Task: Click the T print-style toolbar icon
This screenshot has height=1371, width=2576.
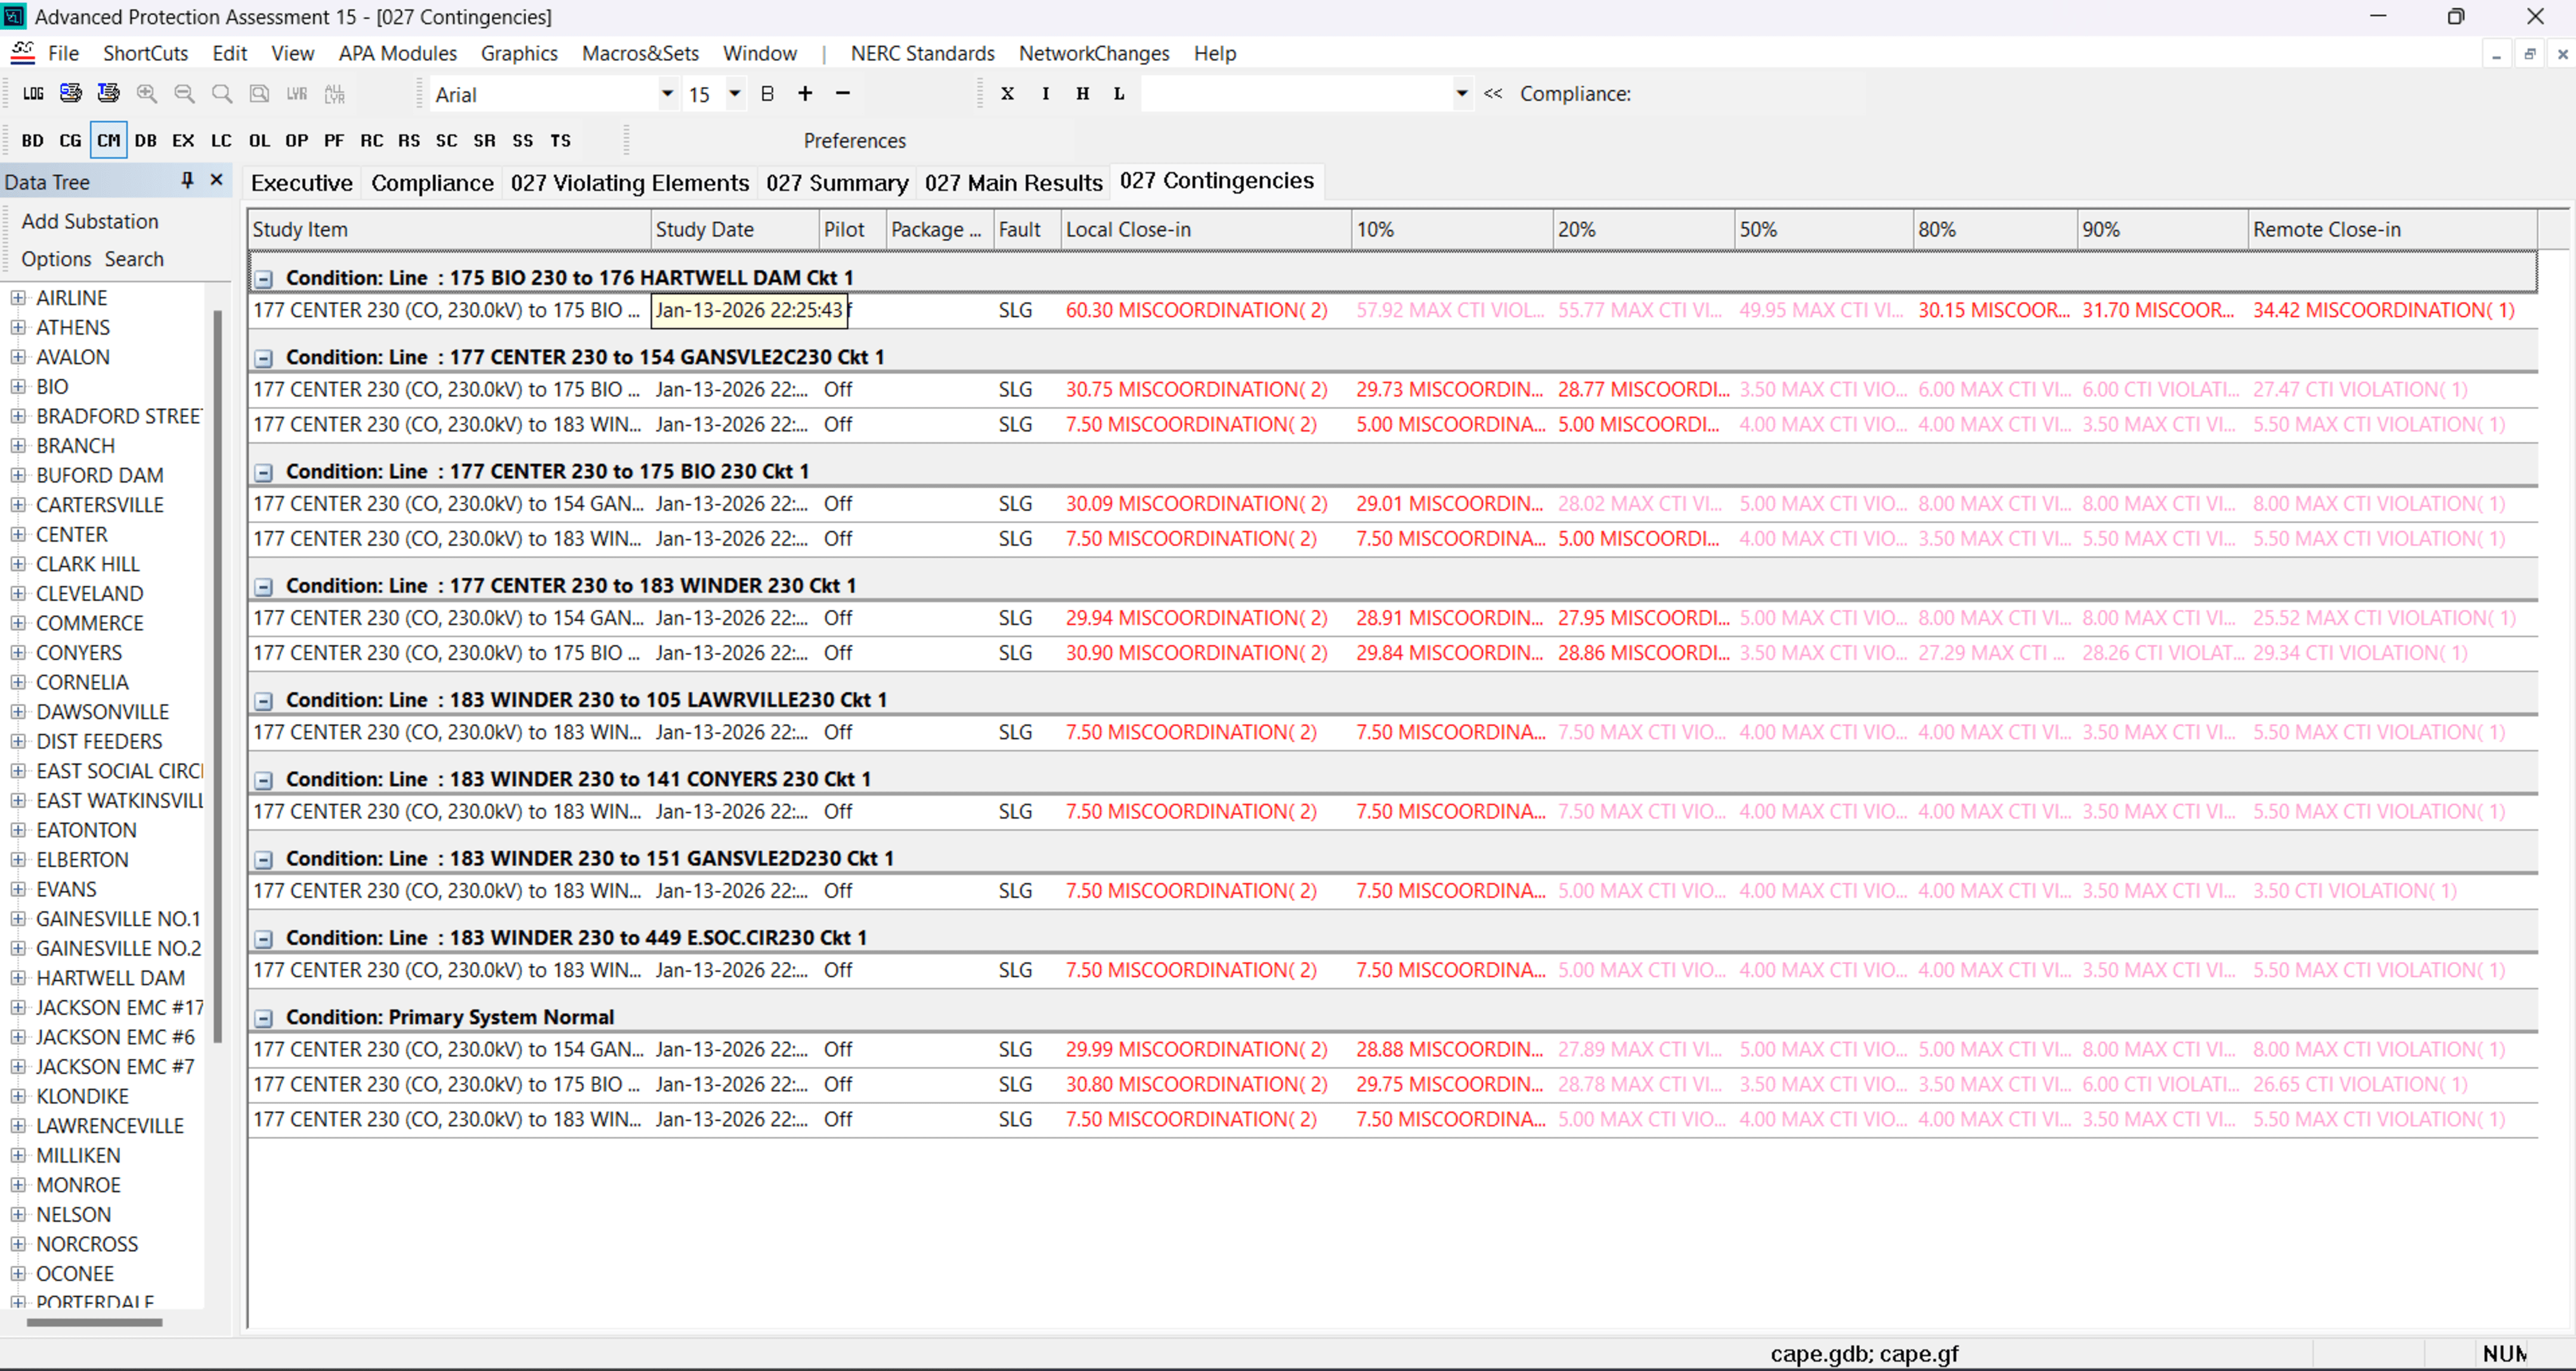Action: pos(108,94)
